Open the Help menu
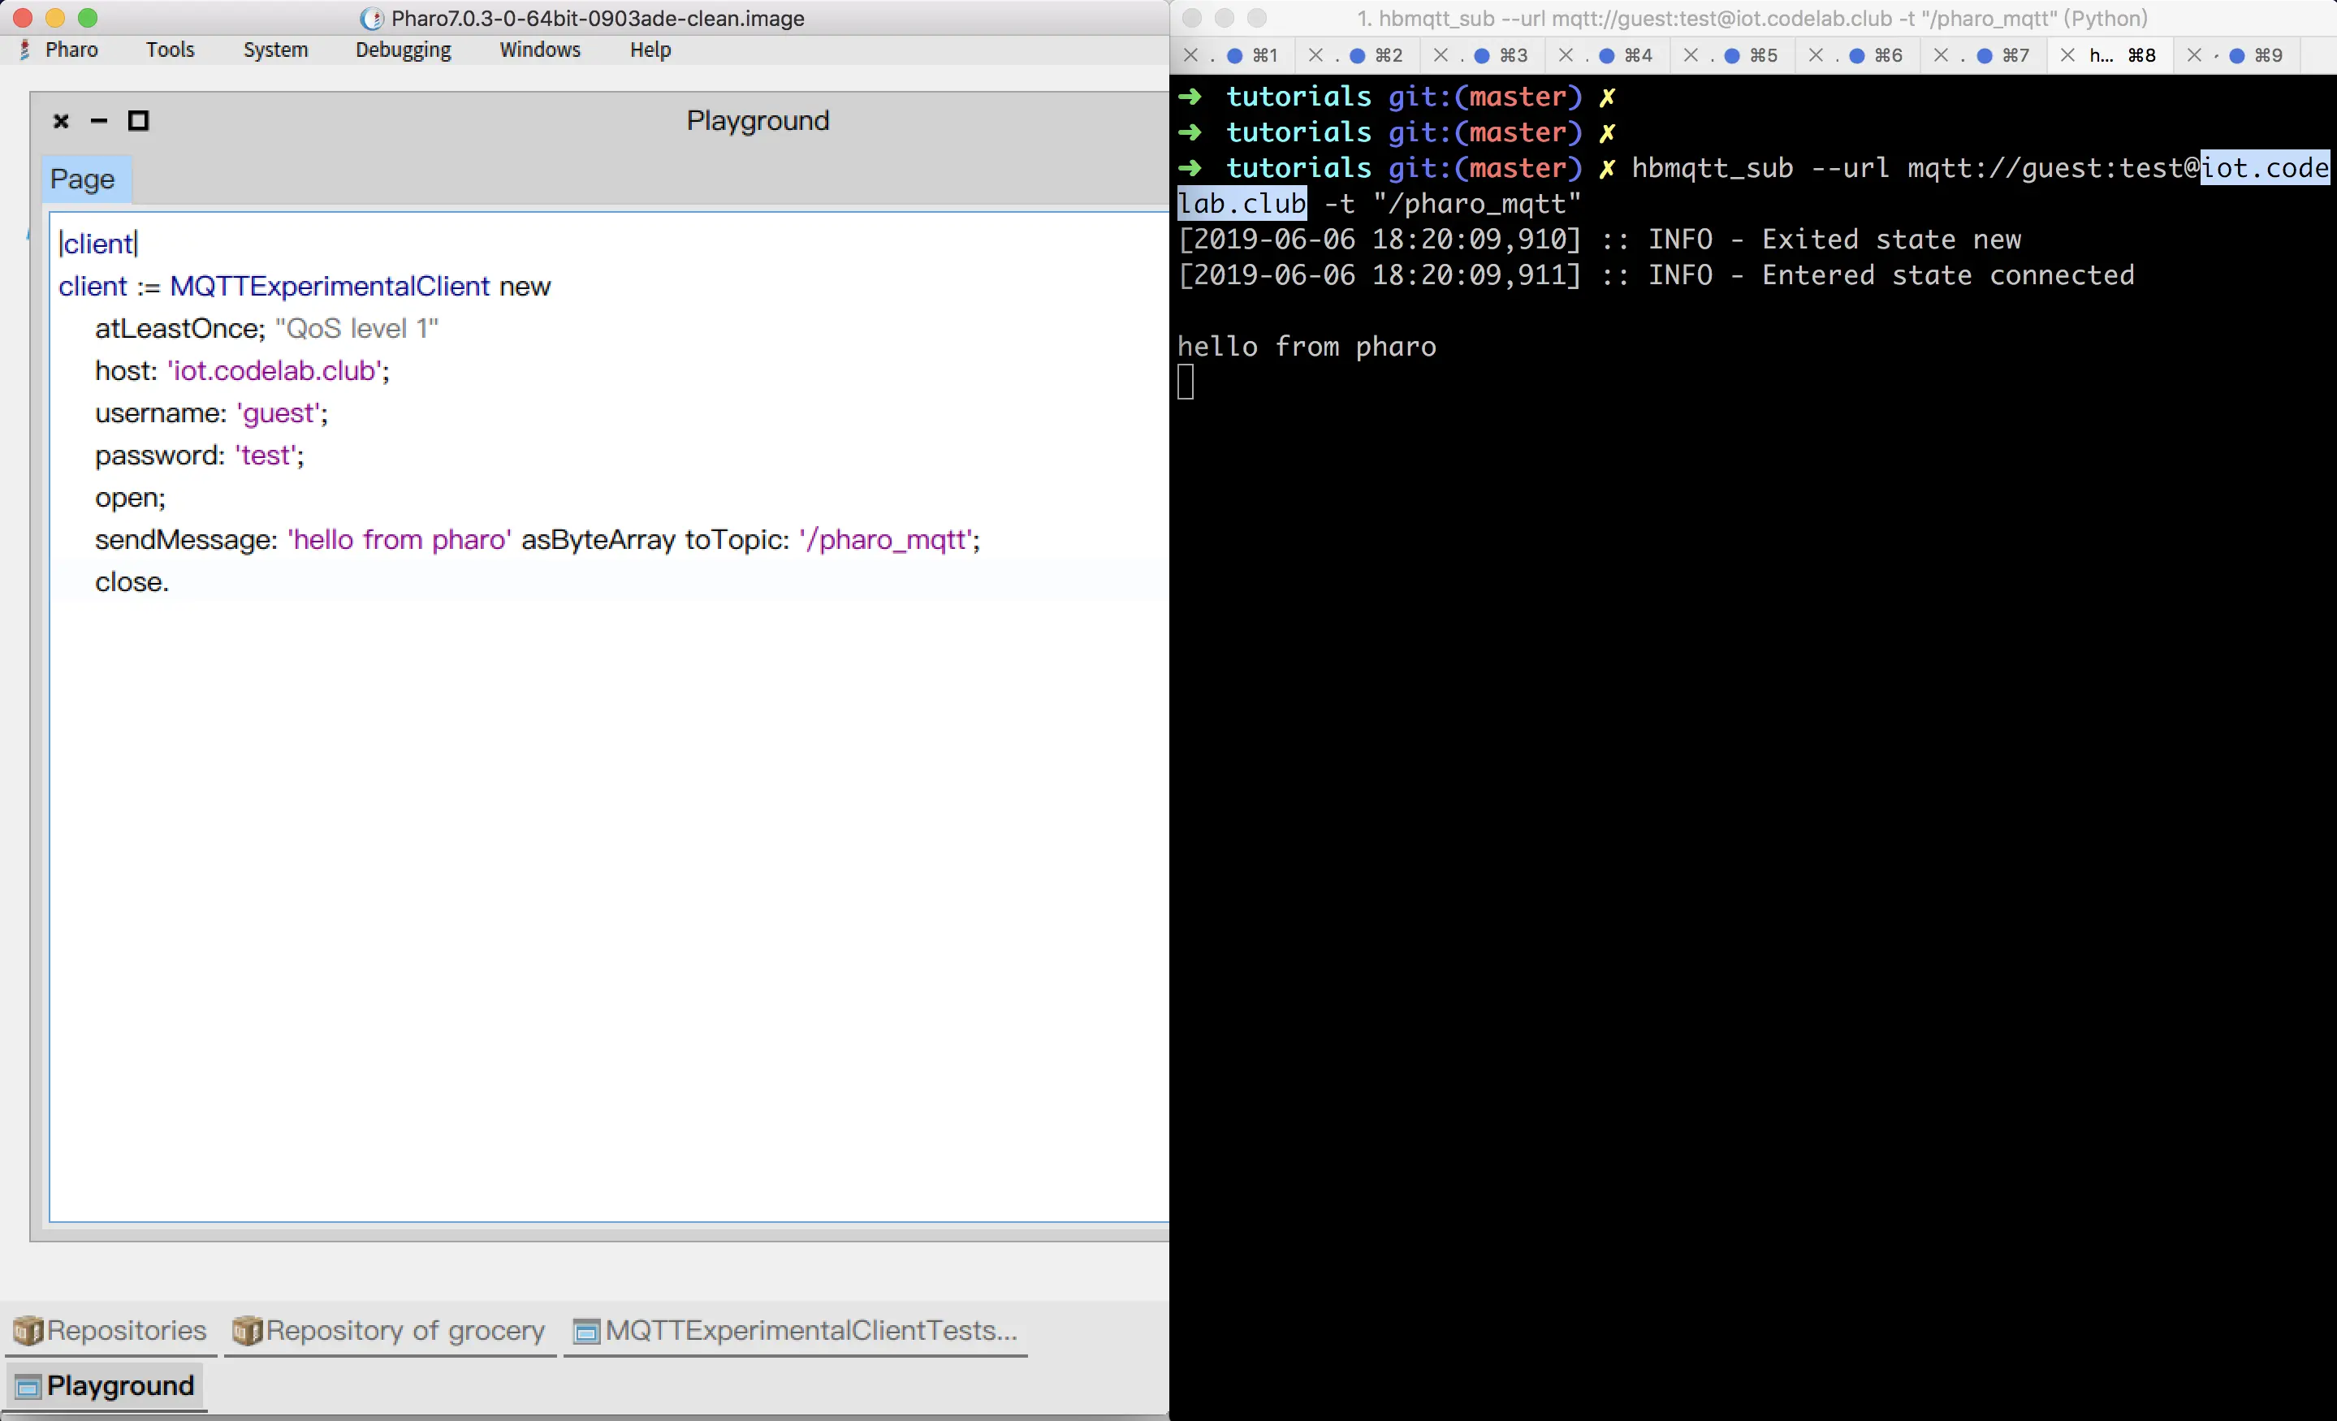Image resolution: width=2337 pixels, height=1421 pixels. (650, 50)
